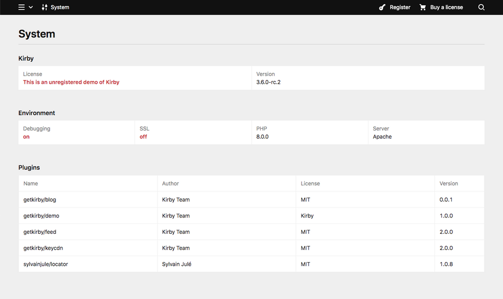Screen dimensions: 503x299
Task: Select Kirby version 3.6.0-rc.2 field
Action: pyautogui.click(x=268, y=82)
